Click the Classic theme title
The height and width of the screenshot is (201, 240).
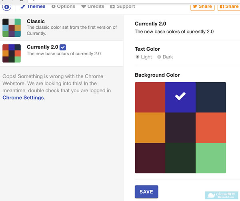coord(36,21)
